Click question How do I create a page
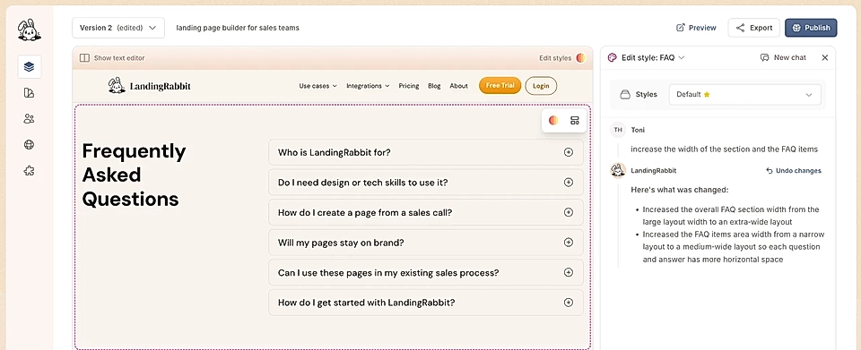This screenshot has height=350, width=861. tap(365, 212)
